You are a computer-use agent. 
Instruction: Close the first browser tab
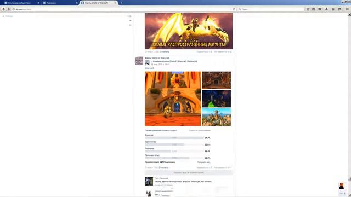point(38,3)
